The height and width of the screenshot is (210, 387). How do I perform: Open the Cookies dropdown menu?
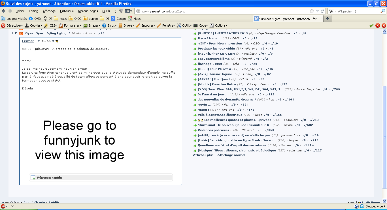(33, 25)
